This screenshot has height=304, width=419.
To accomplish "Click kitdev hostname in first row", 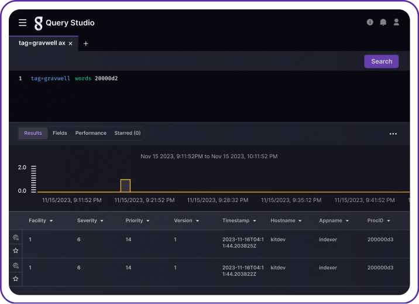I will pyautogui.click(x=278, y=240).
